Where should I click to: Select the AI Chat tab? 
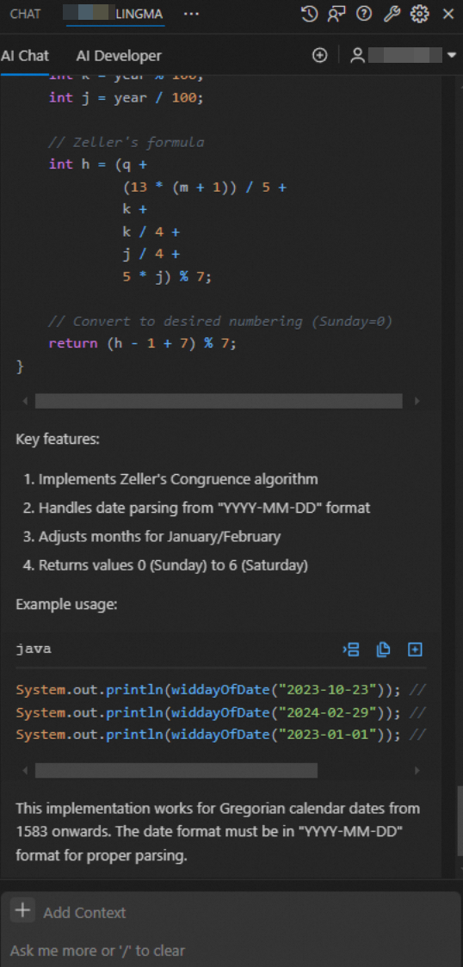pos(25,56)
